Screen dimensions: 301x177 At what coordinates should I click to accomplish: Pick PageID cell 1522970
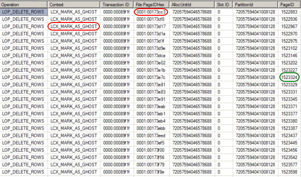tap(289, 33)
